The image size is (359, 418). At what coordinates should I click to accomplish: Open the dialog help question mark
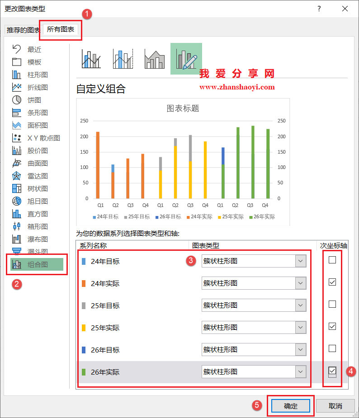pos(319,9)
